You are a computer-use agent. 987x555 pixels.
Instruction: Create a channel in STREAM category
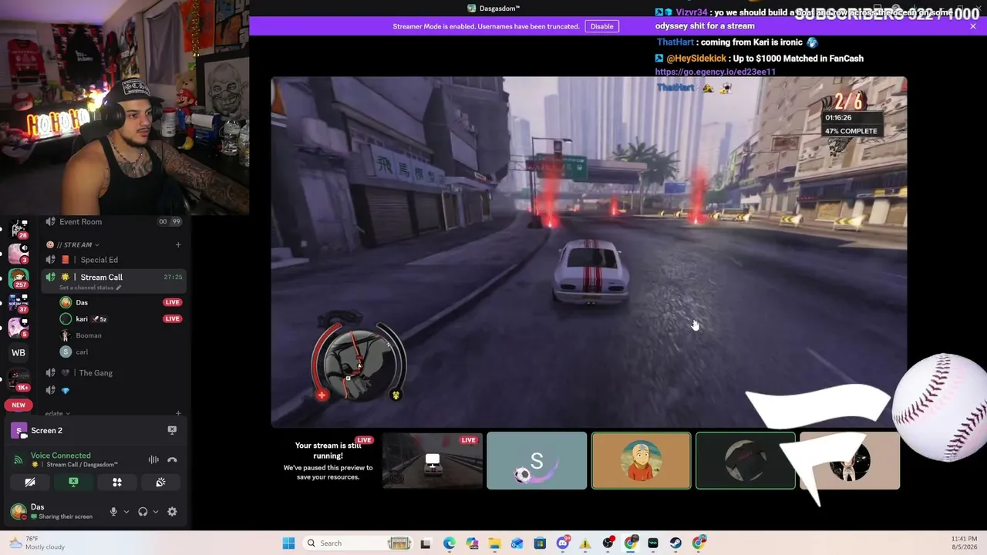178,244
